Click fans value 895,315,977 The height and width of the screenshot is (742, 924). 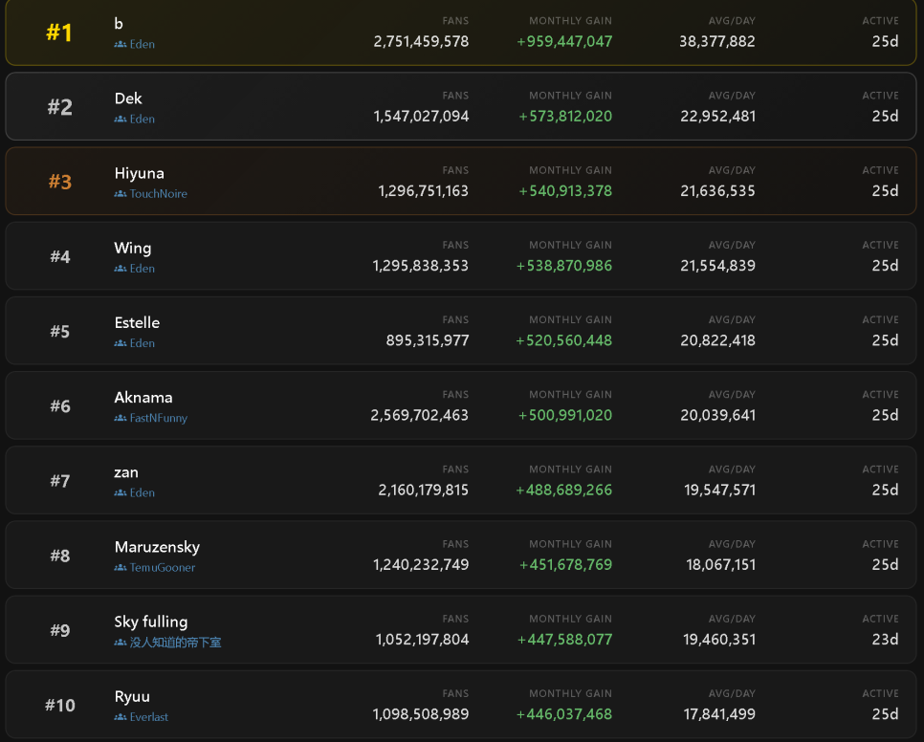pos(428,341)
